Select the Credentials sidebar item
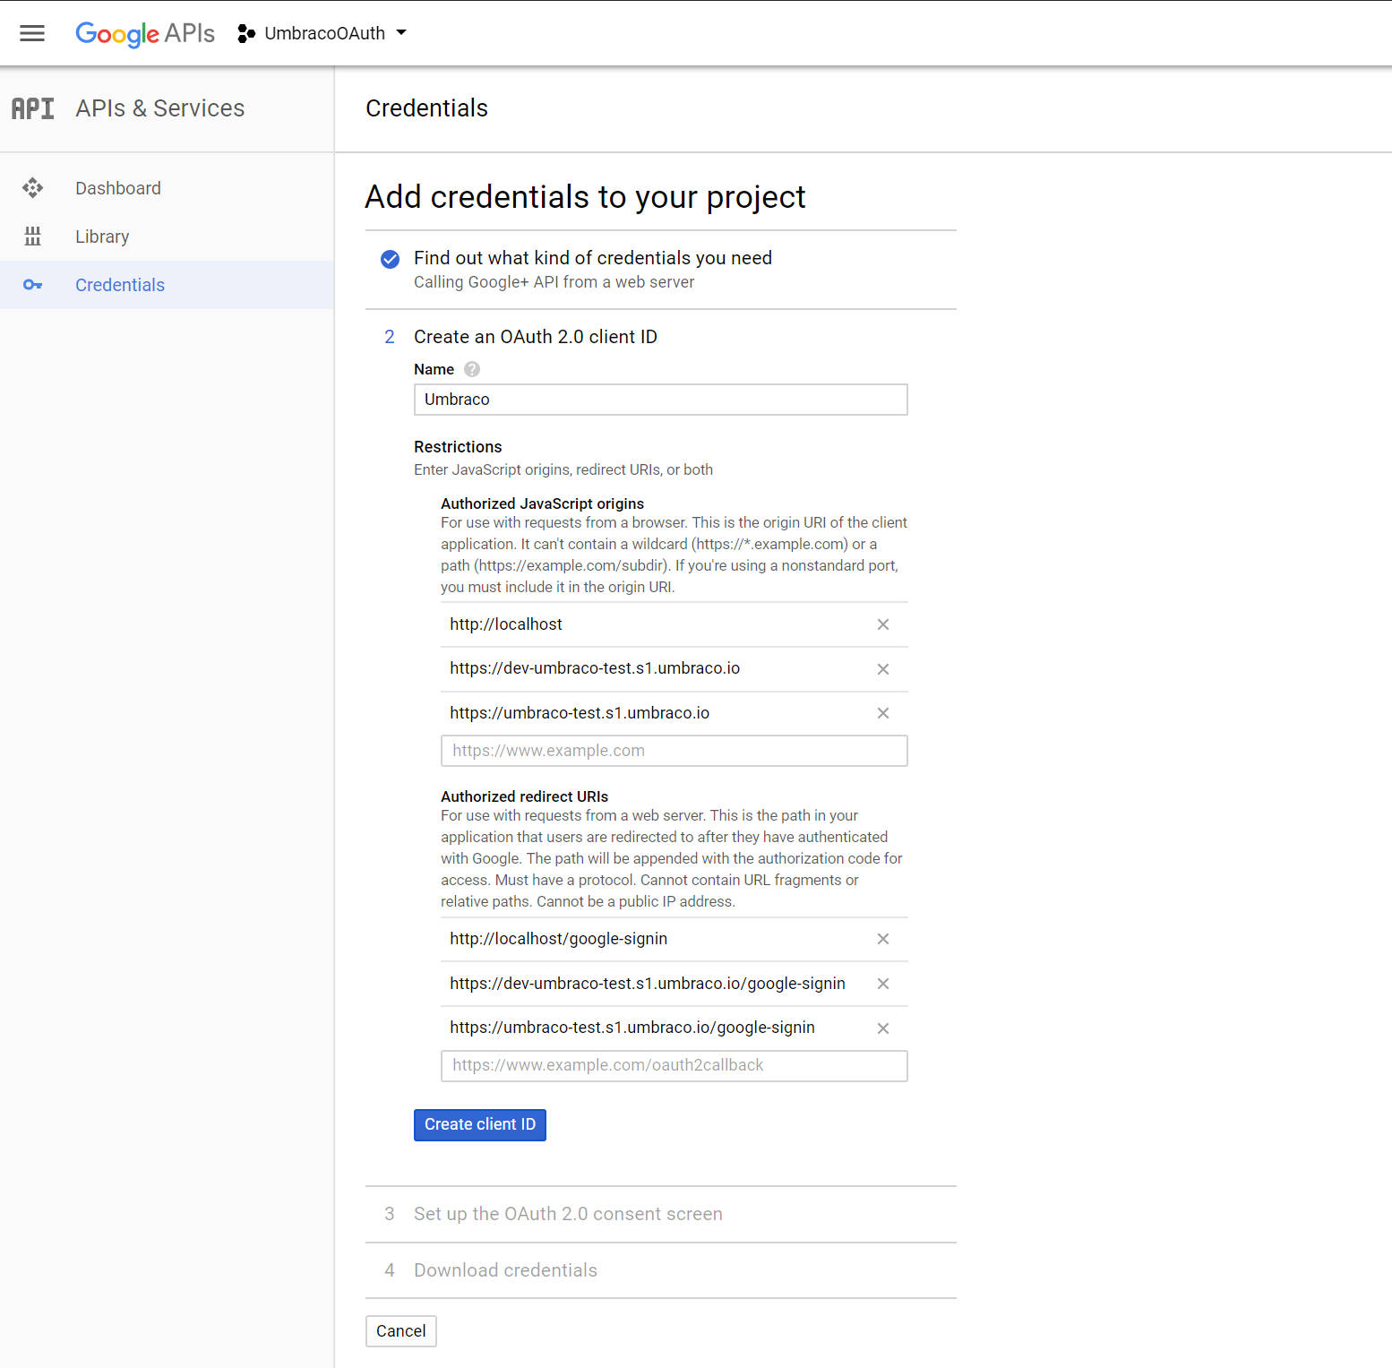The width and height of the screenshot is (1392, 1368). pyautogui.click(x=167, y=285)
